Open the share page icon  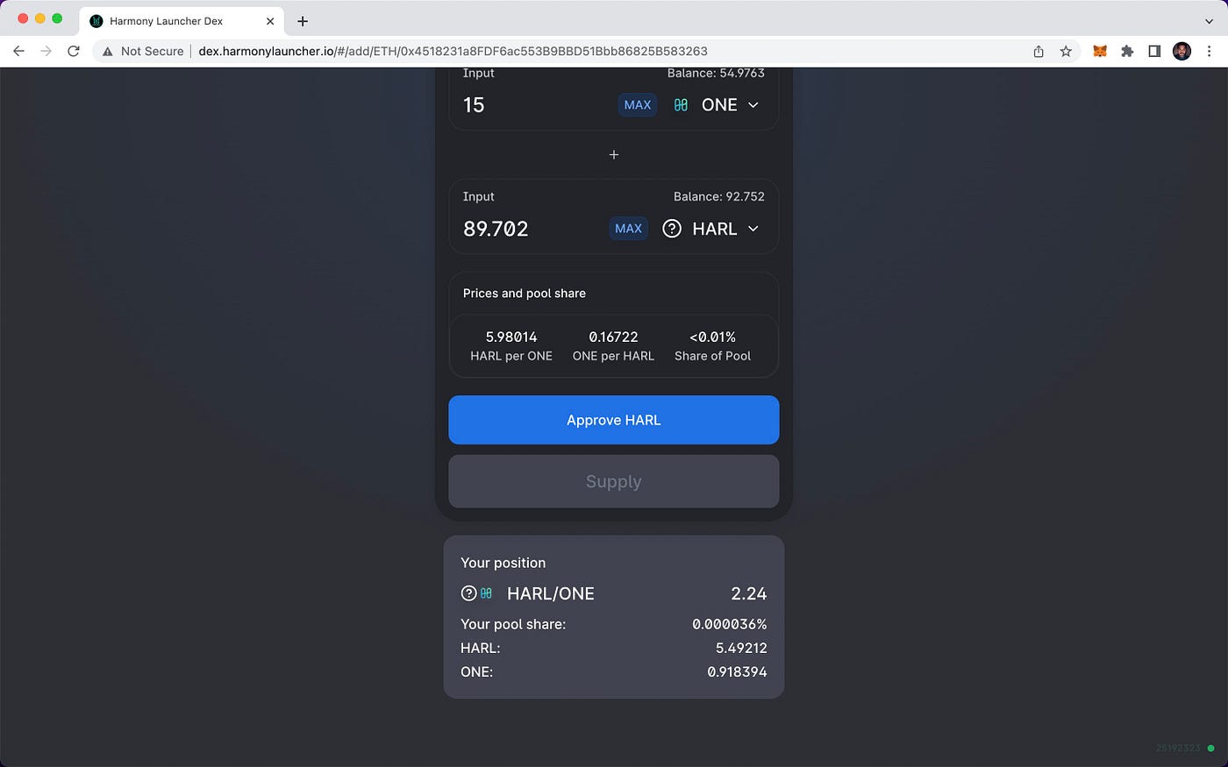point(1039,51)
